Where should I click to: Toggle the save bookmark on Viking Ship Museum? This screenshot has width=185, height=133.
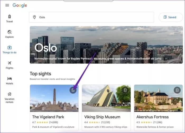point(125,90)
